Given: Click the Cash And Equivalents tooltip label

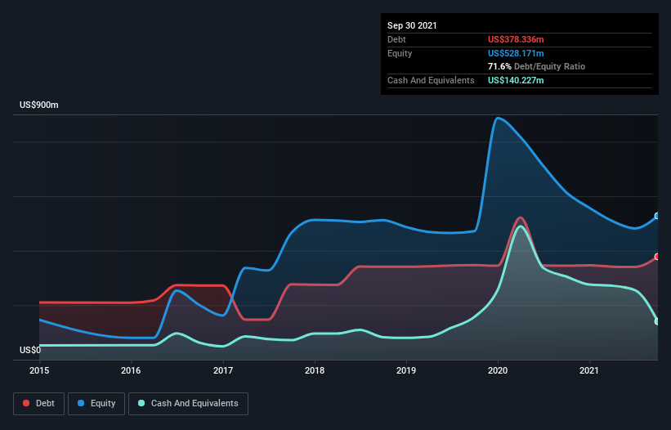Looking at the screenshot, I should (431, 80).
